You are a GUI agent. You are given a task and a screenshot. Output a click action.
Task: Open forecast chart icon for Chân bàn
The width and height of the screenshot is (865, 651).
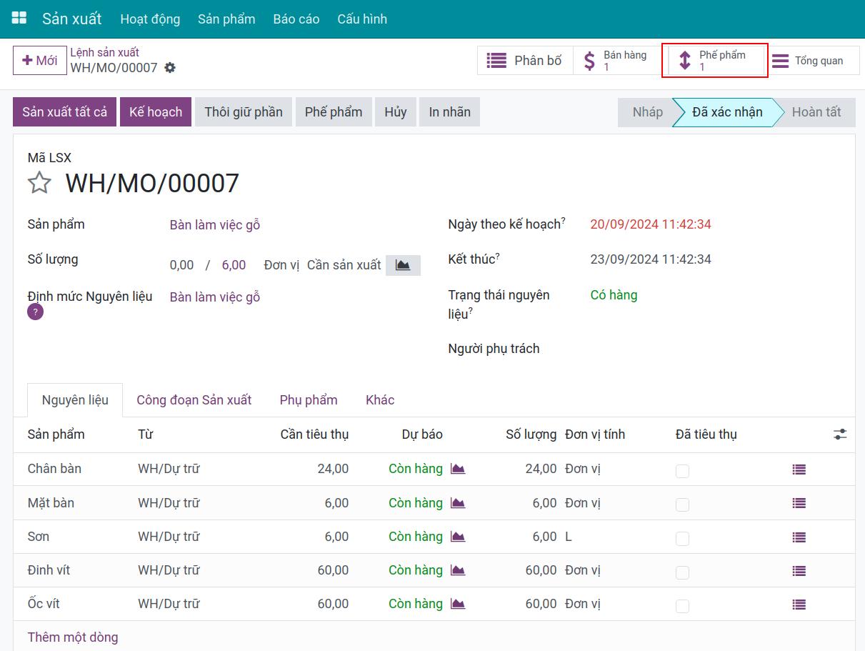pyautogui.click(x=458, y=469)
